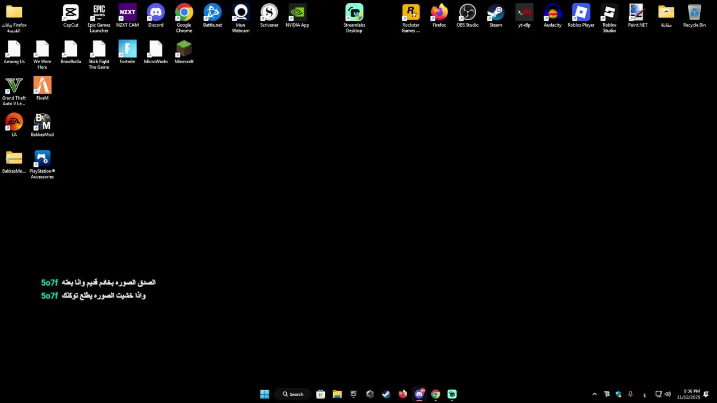
Task: Open Roblox Studio desktop icon
Action: [x=609, y=19]
